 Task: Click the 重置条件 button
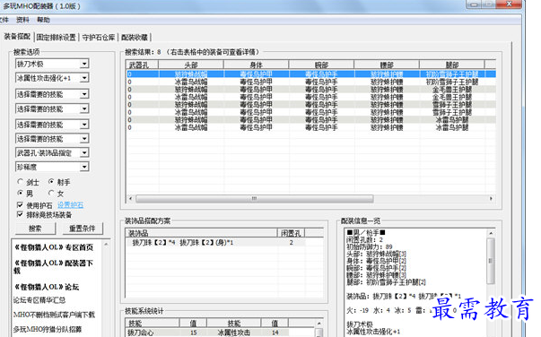83,229
